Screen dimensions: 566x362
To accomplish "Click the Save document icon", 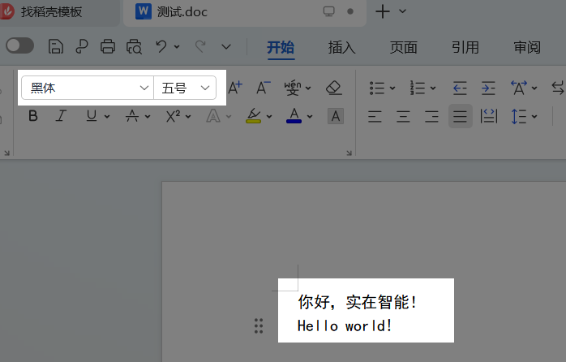I will pyautogui.click(x=56, y=46).
